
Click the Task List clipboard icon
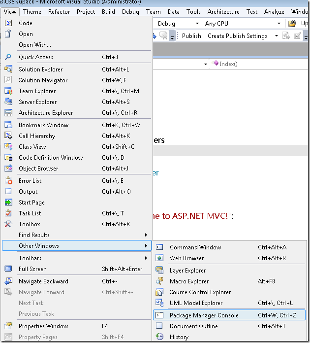8,213
